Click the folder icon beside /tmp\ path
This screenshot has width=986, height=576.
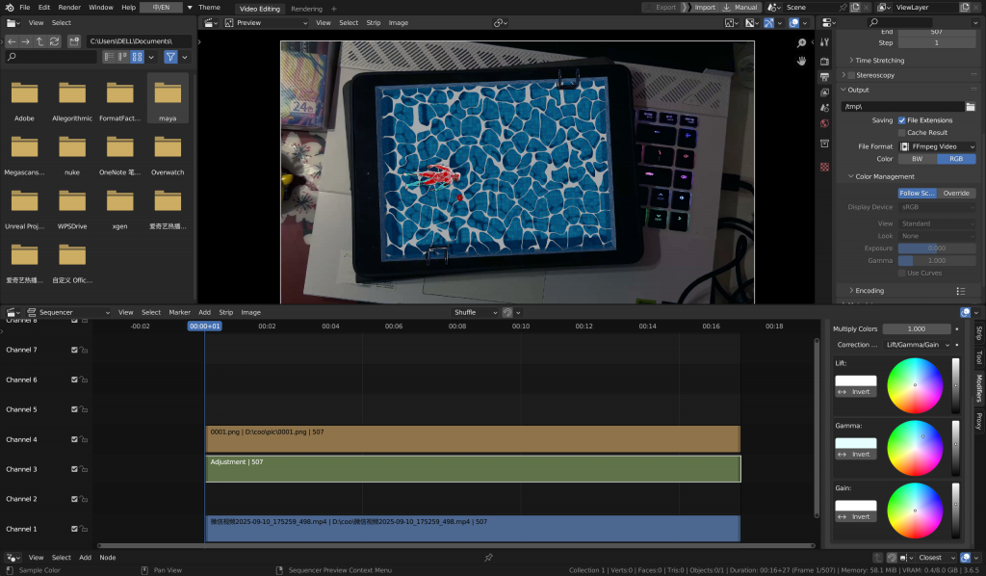coord(971,107)
